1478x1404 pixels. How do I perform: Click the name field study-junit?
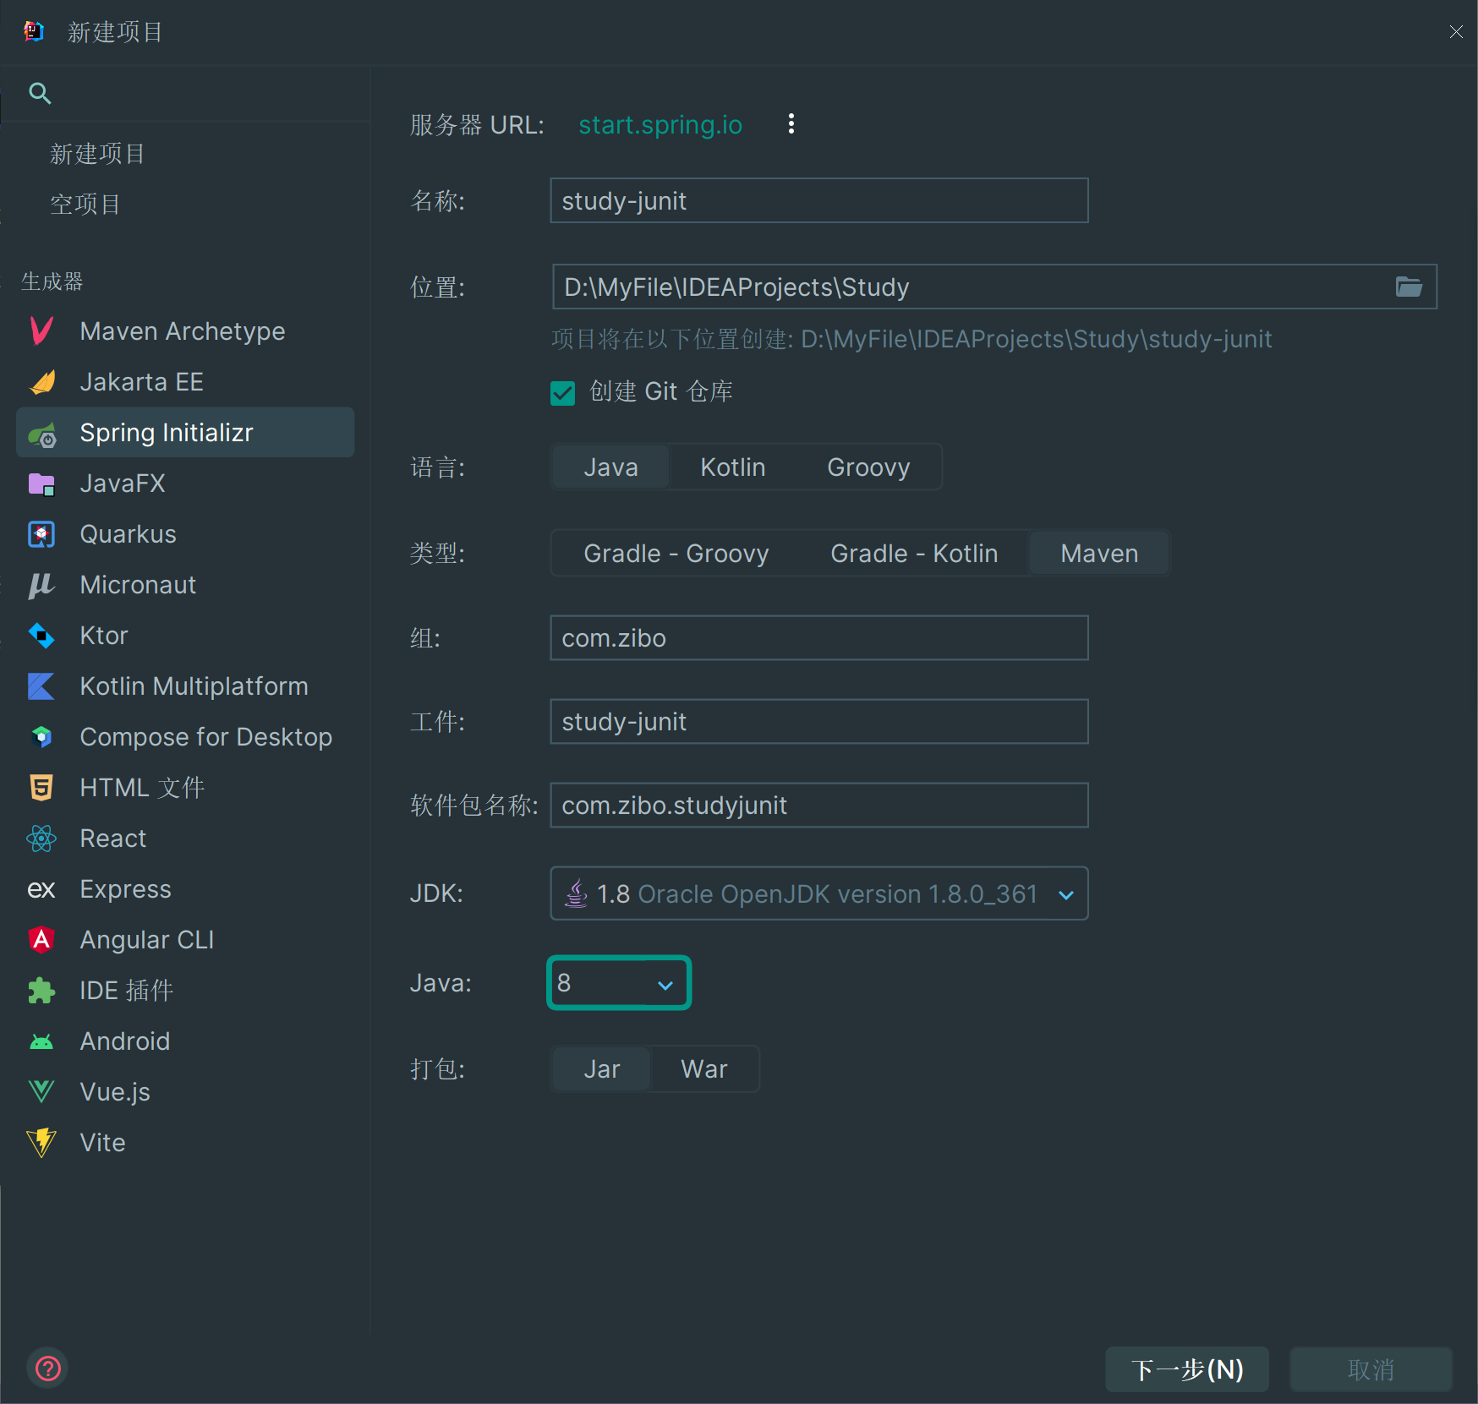(x=818, y=200)
